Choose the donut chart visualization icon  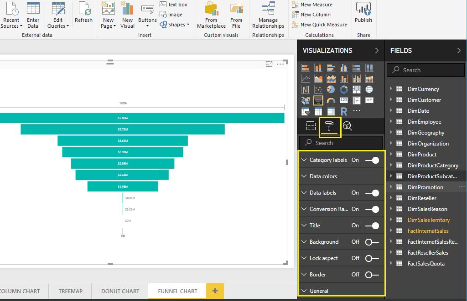pyautogui.click(x=344, y=90)
